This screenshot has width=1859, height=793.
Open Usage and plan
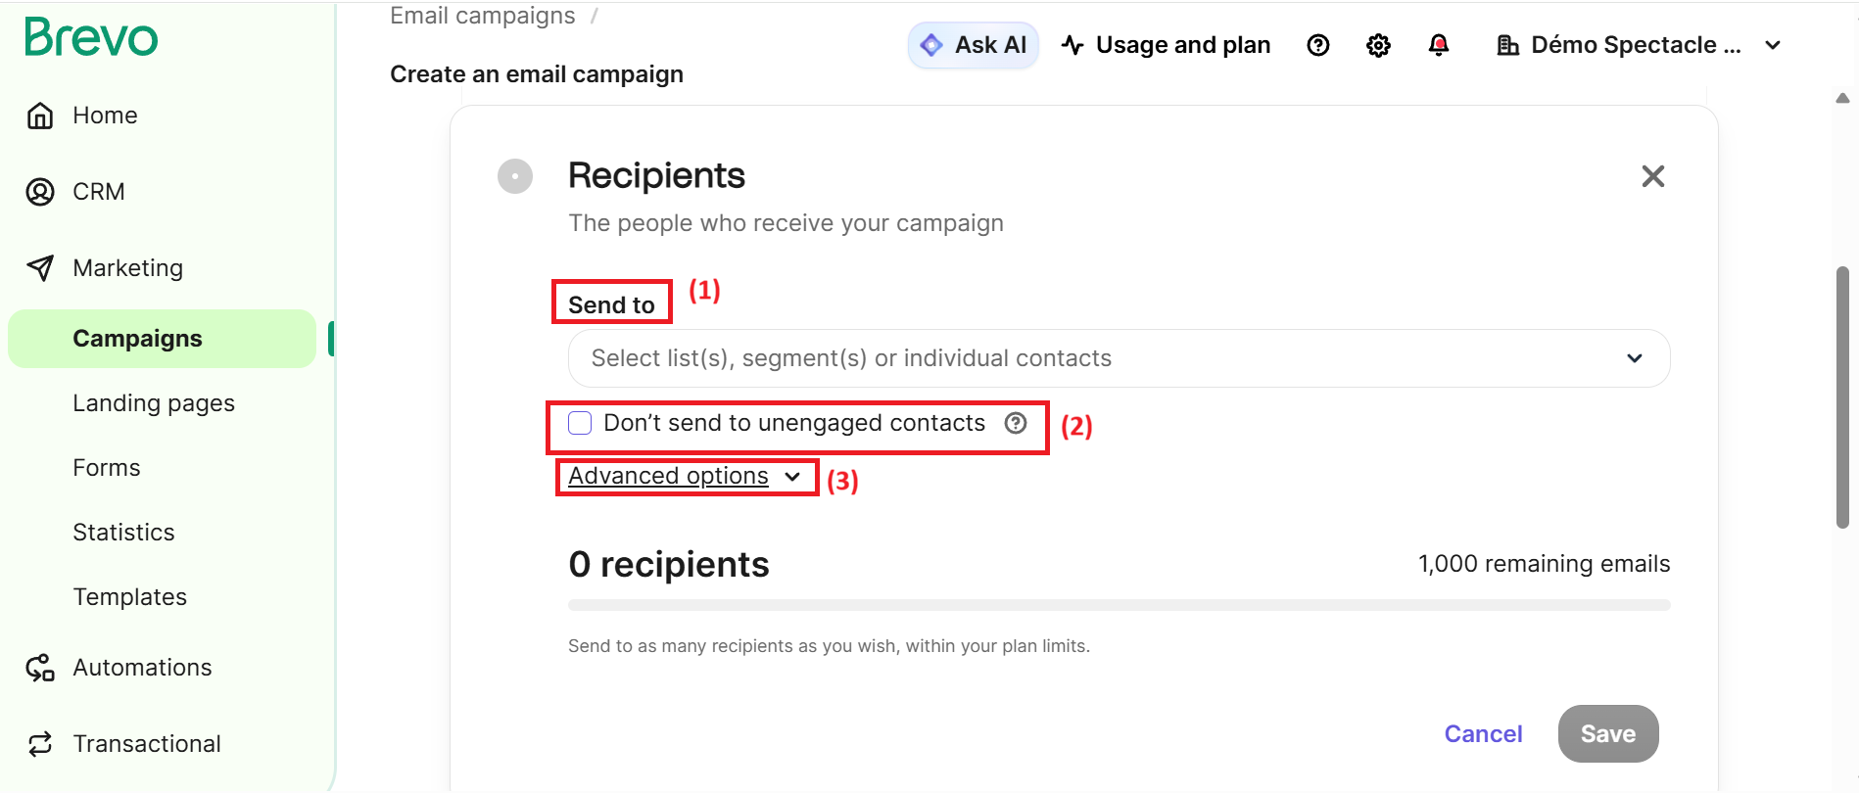tap(1166, 45)
